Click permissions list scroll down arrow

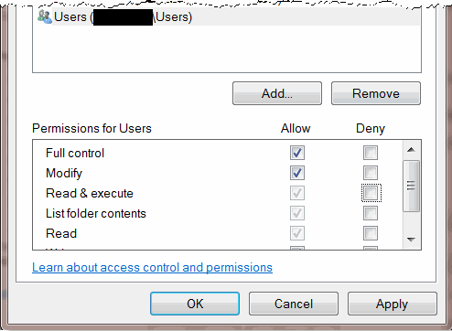click(411, 240)
